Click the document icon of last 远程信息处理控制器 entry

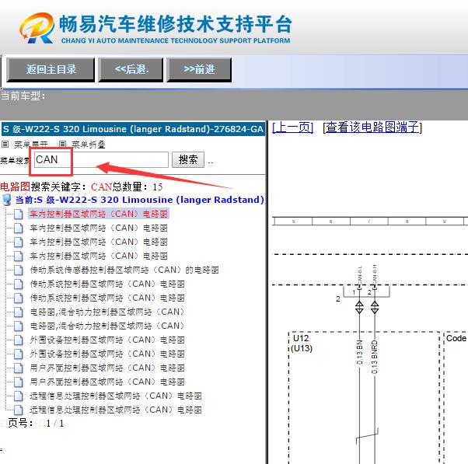[x=18, y=410]
